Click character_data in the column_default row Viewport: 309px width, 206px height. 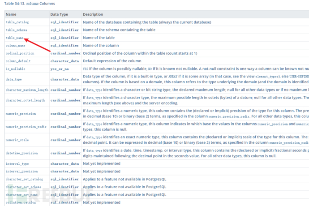[x=64, y=61]
